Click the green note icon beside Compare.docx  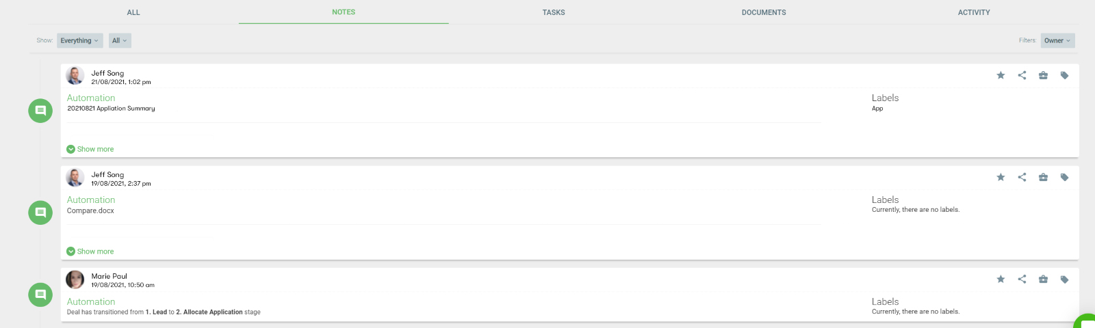coord(40,213)
